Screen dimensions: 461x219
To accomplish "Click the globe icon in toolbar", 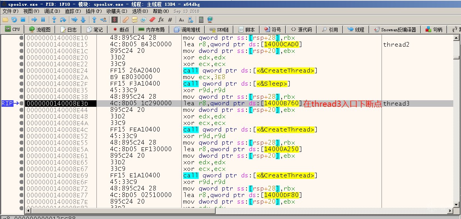I will (210, 20).
